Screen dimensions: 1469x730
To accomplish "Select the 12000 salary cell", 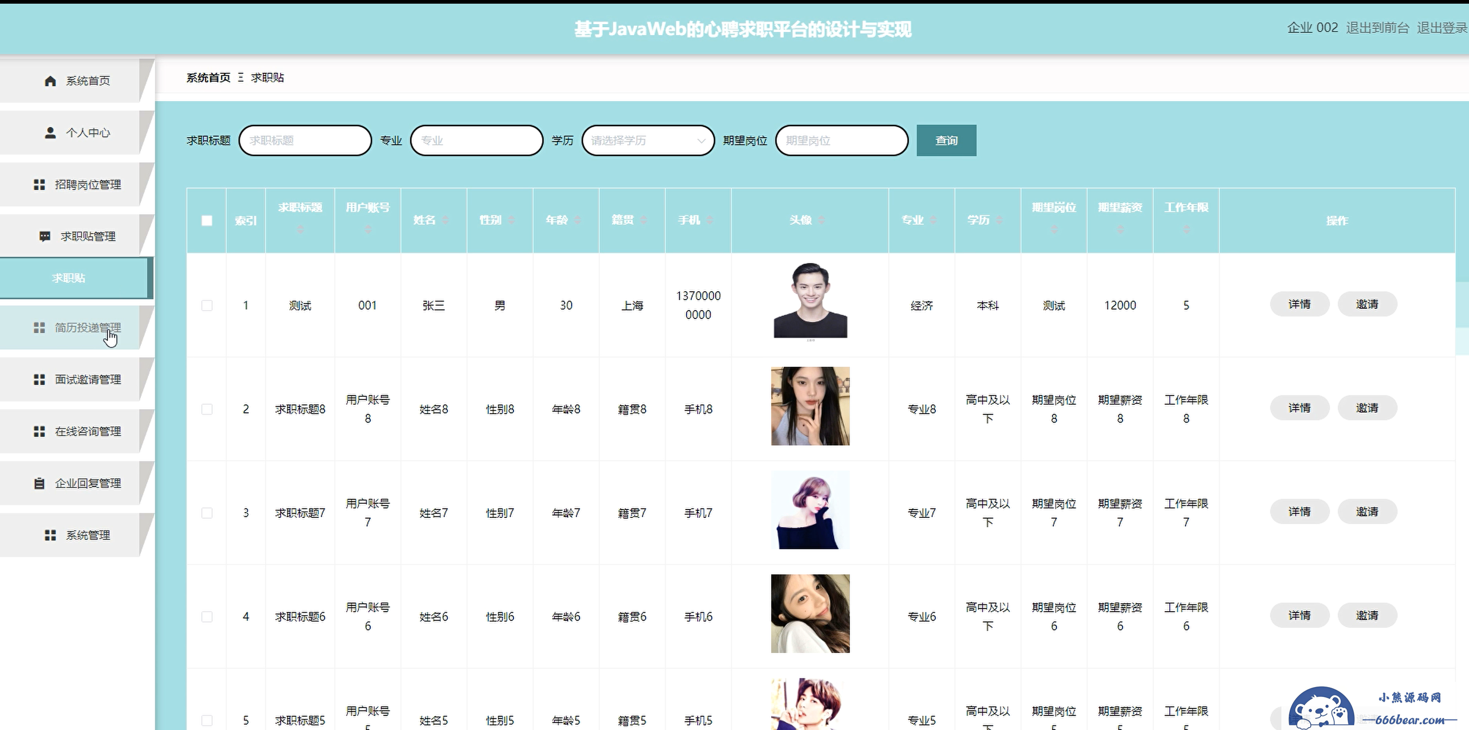I will (1120, 305).
